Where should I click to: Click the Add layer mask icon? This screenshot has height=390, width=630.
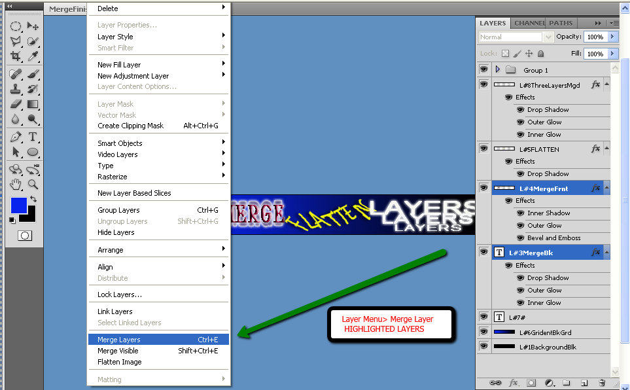point(530,383)
